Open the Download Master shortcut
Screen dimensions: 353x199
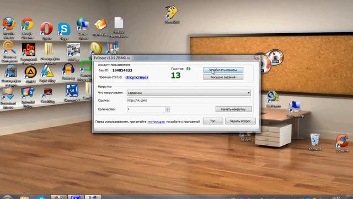click(x=8, y=95)
